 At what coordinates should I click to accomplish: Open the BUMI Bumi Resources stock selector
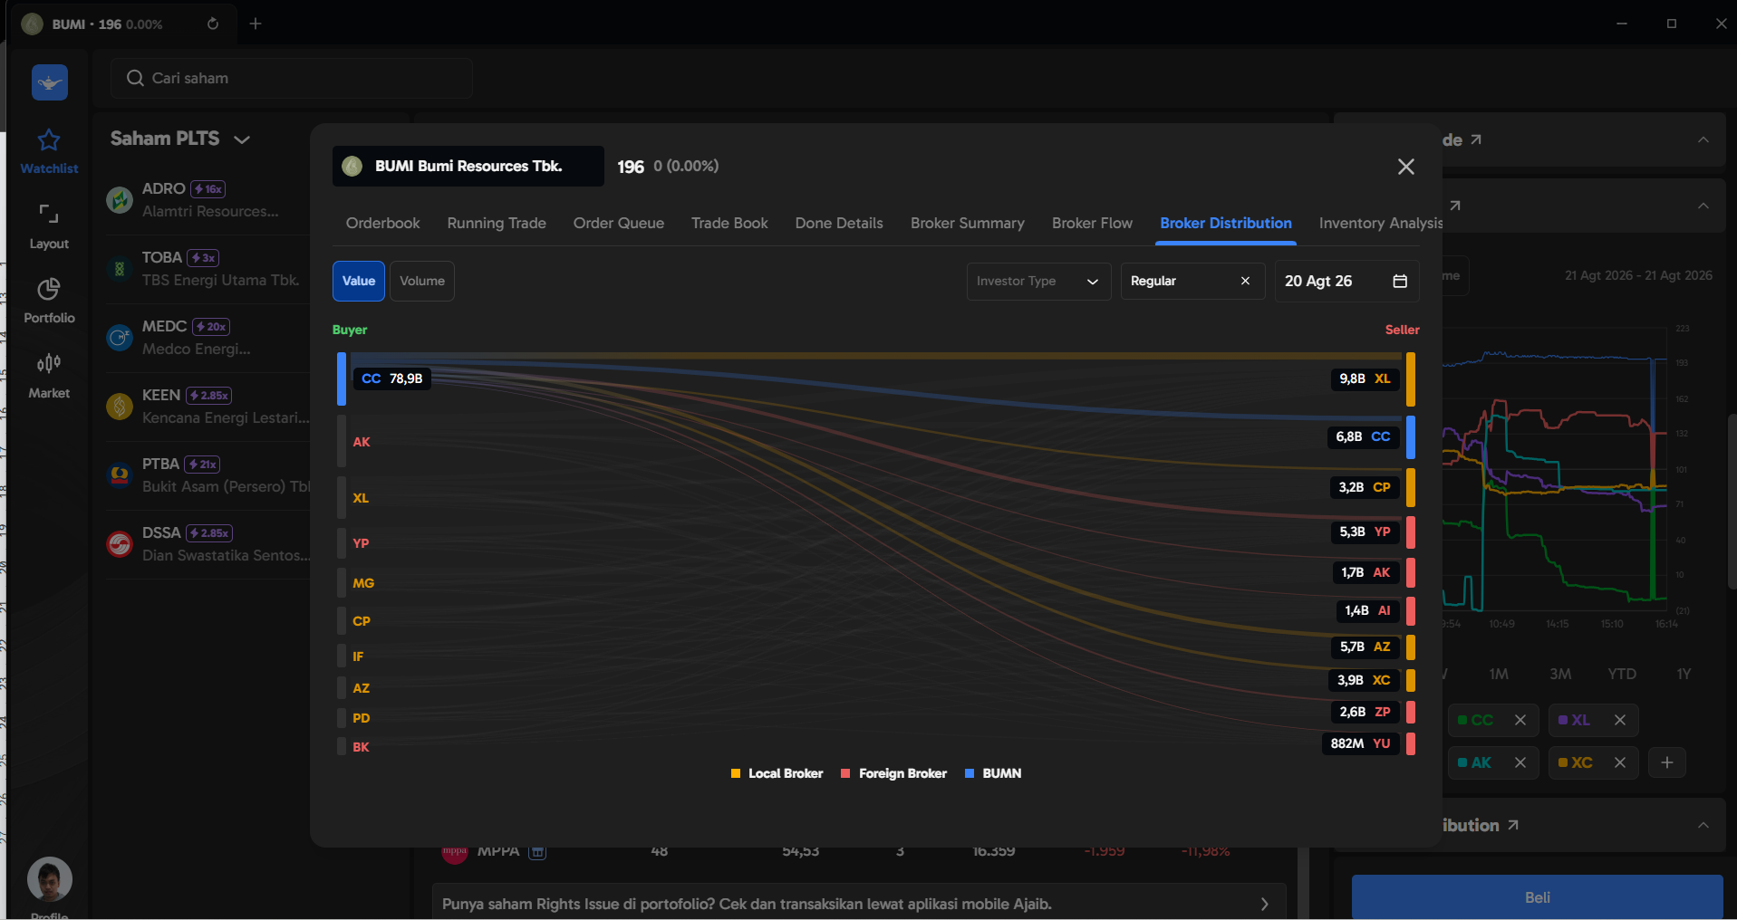point(468,166)
